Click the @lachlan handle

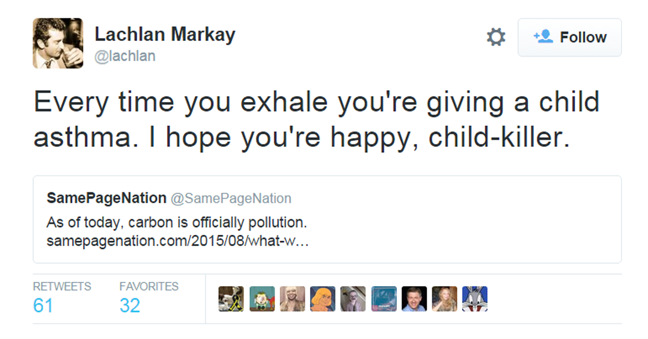(x=125, y=56)
